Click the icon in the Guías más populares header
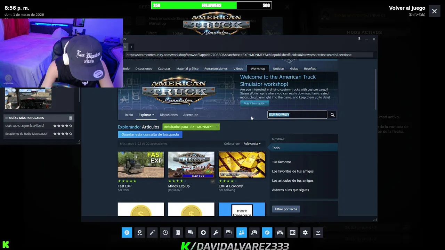 point(71,118)
